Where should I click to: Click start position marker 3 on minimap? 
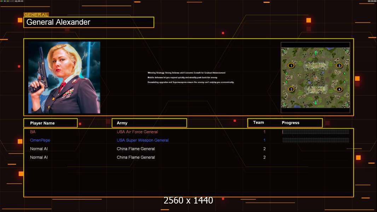339,66
